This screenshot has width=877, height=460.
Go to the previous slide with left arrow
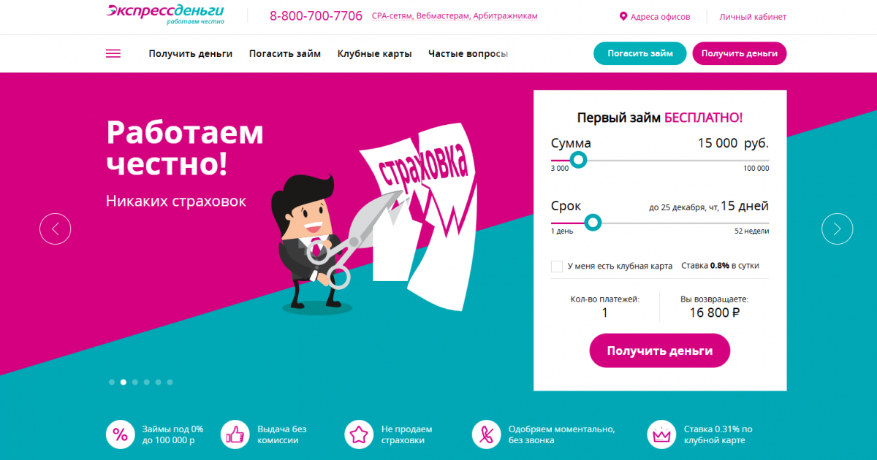click(x=56, y=229)
